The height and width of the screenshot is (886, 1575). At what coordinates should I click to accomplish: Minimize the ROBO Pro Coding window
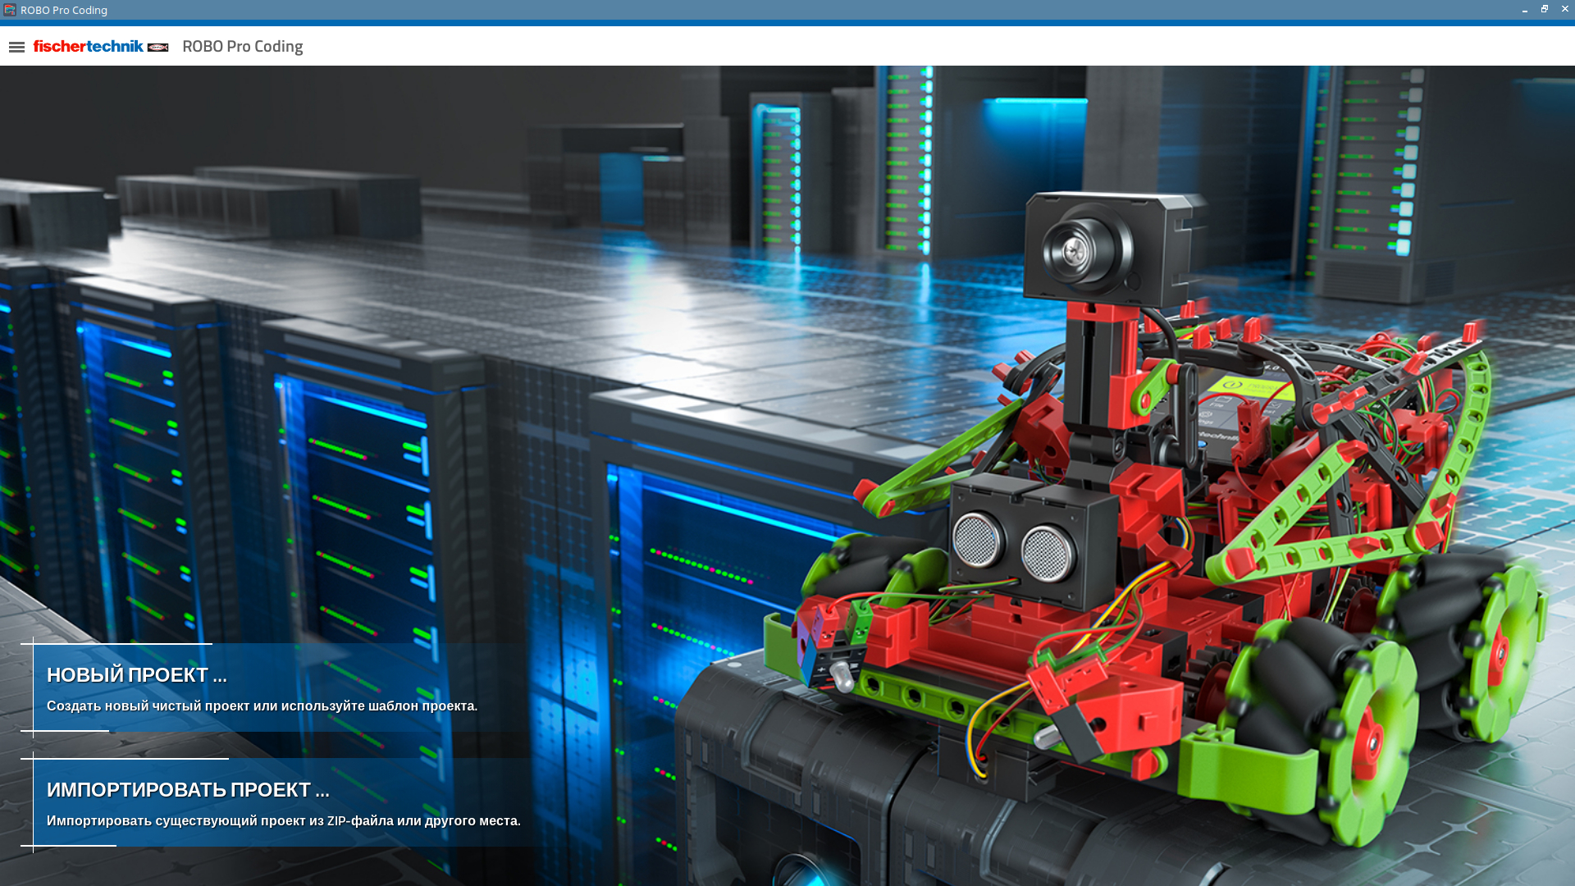[x=1525, y=10]
